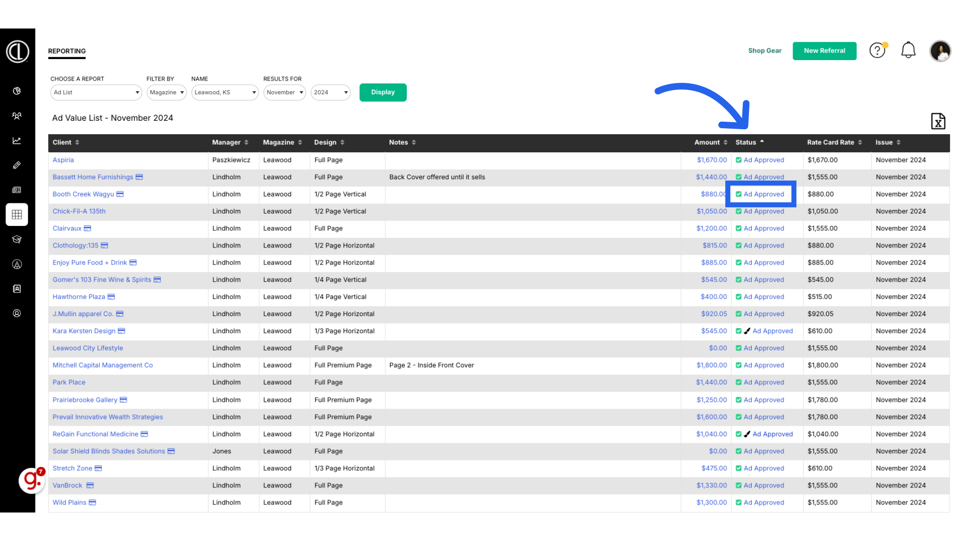Image resolution: width=963 pixels, height=541 pixels.
Task: Open the pencil edit sidebar icon
Action: pos(17,165)
